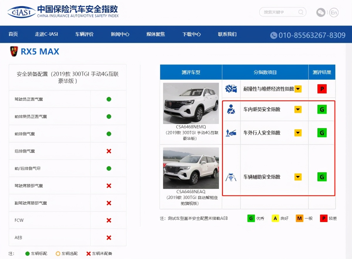Image resolution: width=352 pixels, height=259 pixels.
Task: Click the chat bubble icon near the En button
Action: (321, 13)
